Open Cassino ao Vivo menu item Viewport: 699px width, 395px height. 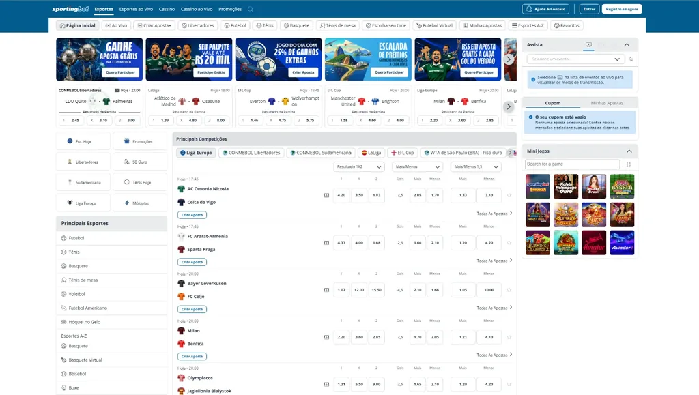click(x=197, y=9)
